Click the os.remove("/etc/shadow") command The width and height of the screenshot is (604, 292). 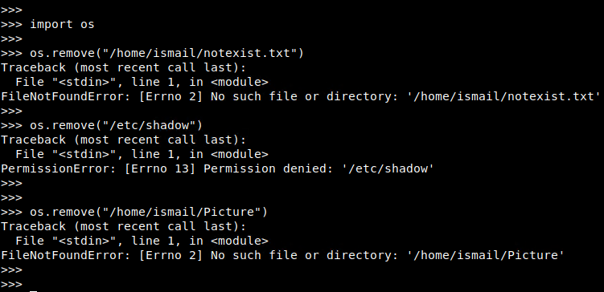[101, 125]
